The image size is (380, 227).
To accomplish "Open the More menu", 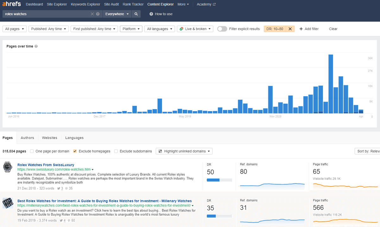I will (183, 4).
